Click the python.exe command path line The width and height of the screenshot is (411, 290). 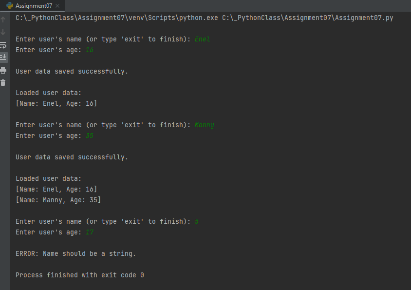(x=204, y=18)
